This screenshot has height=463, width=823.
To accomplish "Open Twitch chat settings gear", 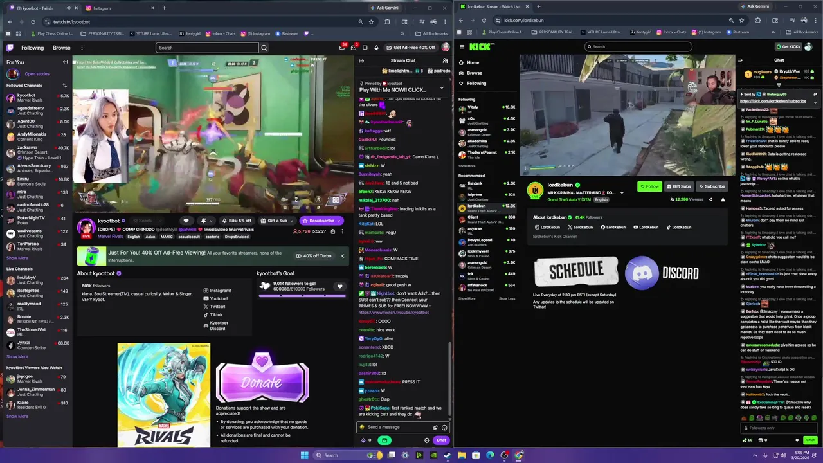I will click(426, 440).
